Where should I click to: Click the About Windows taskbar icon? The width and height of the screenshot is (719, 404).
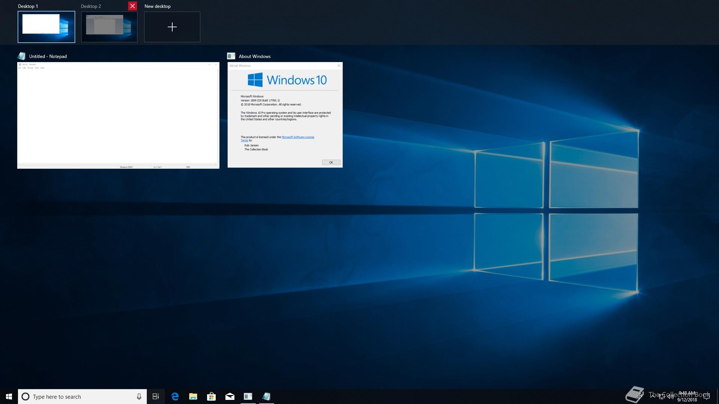tap(248, 397)
